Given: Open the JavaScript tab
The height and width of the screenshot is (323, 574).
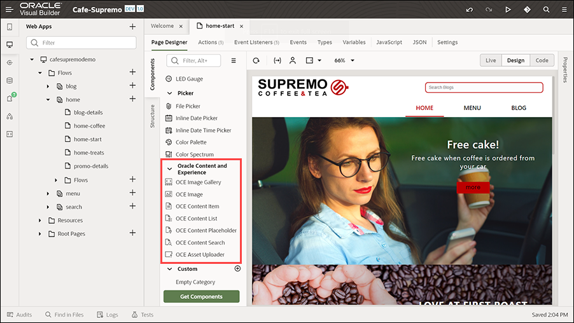Looking at the screenshot, I should point(389,43).
